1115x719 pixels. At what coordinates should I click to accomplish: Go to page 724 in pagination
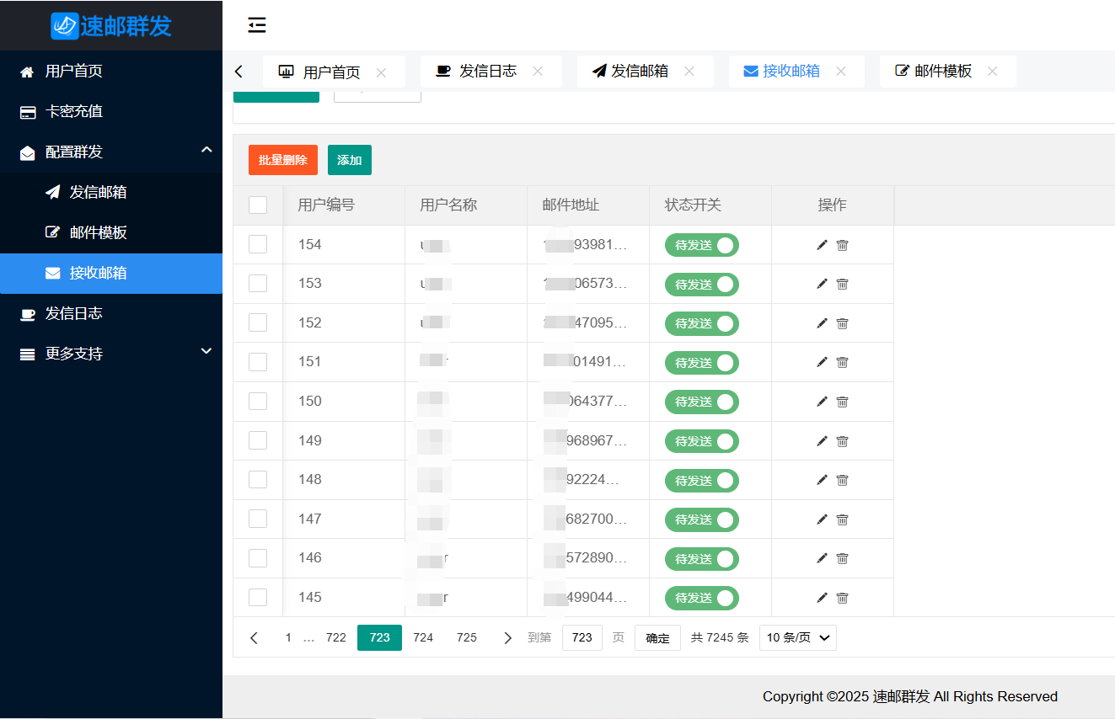coord(423,637)
